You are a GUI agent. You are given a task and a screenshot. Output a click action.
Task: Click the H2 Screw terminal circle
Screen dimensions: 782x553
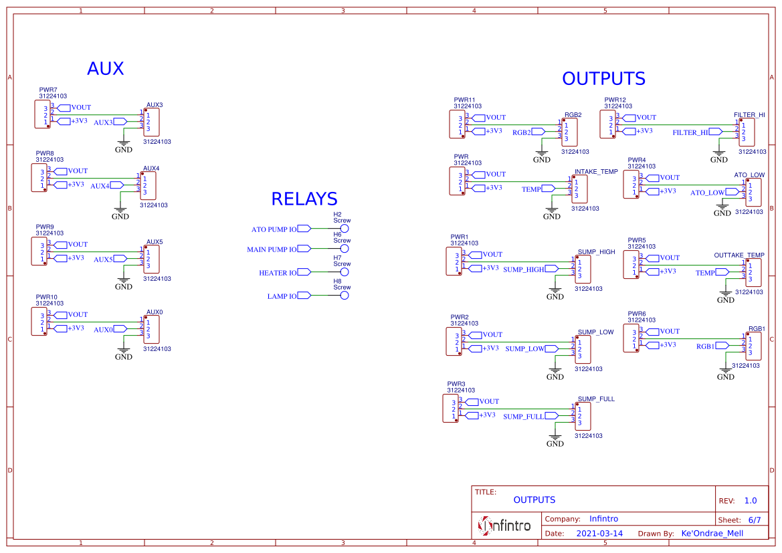point(344,229)
